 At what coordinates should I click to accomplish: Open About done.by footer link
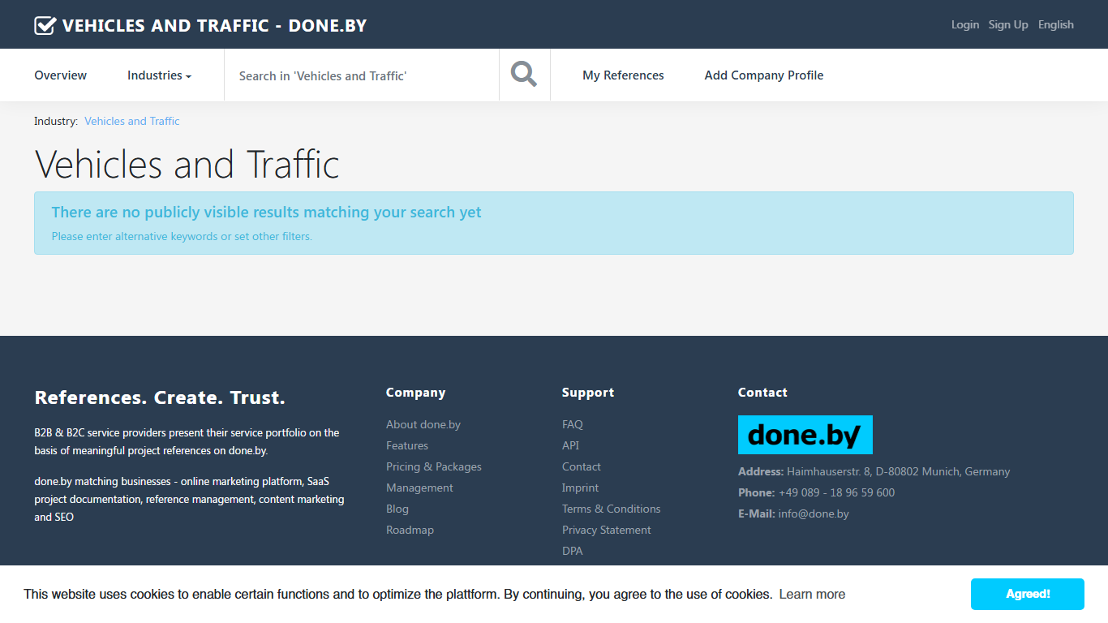click(423, 424)
